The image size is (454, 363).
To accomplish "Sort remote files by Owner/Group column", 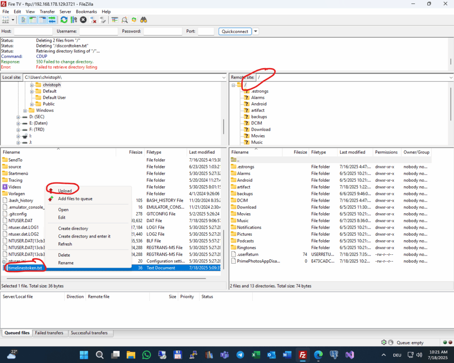I will coord(416,152).
